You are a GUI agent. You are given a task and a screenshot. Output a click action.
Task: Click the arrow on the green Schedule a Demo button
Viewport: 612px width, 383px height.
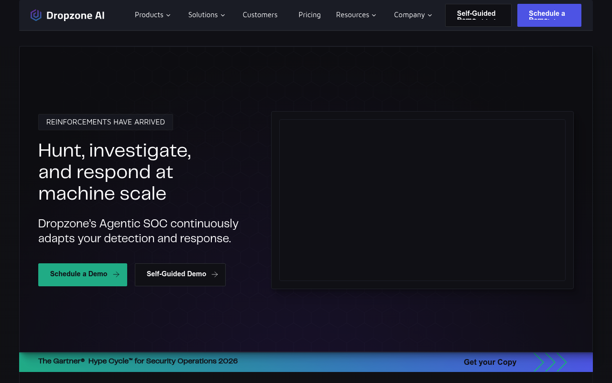[116, 274]
